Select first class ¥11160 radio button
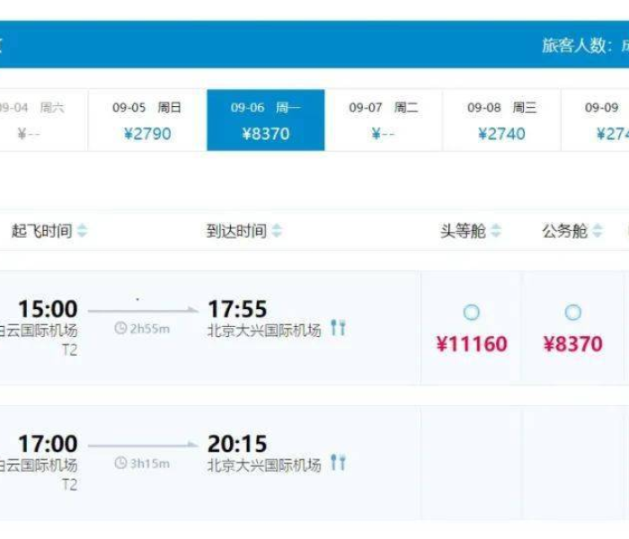 point(471,313)
